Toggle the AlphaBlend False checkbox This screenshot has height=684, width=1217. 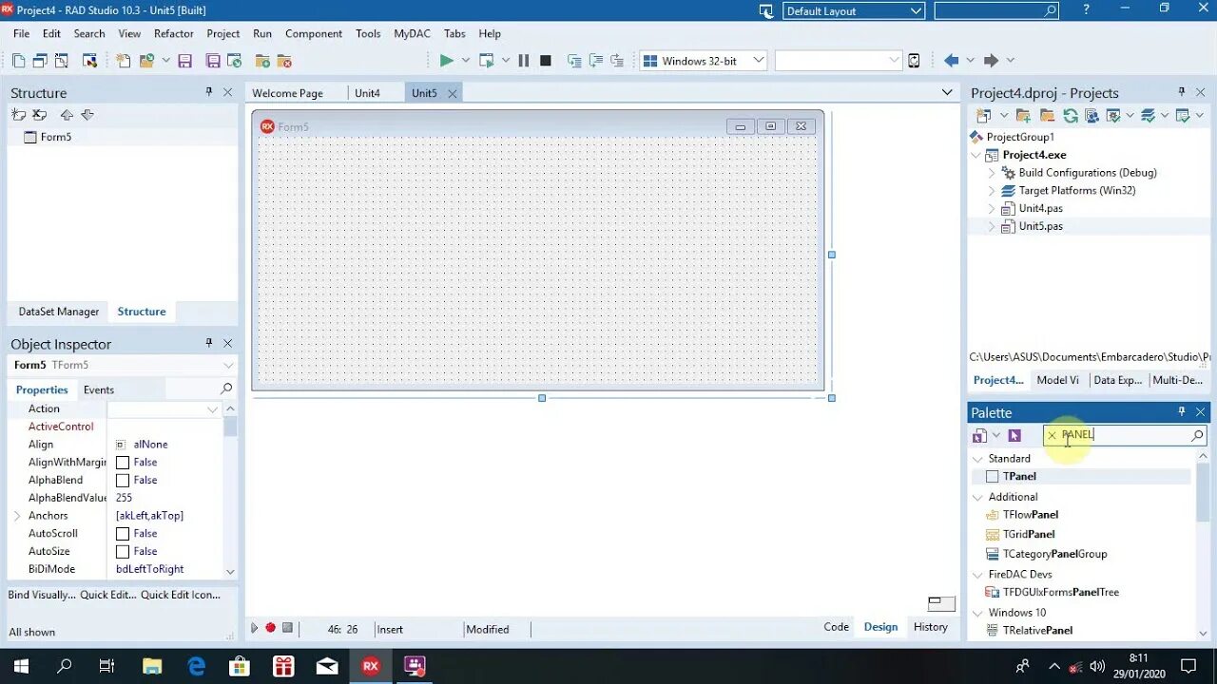[123, 480]
